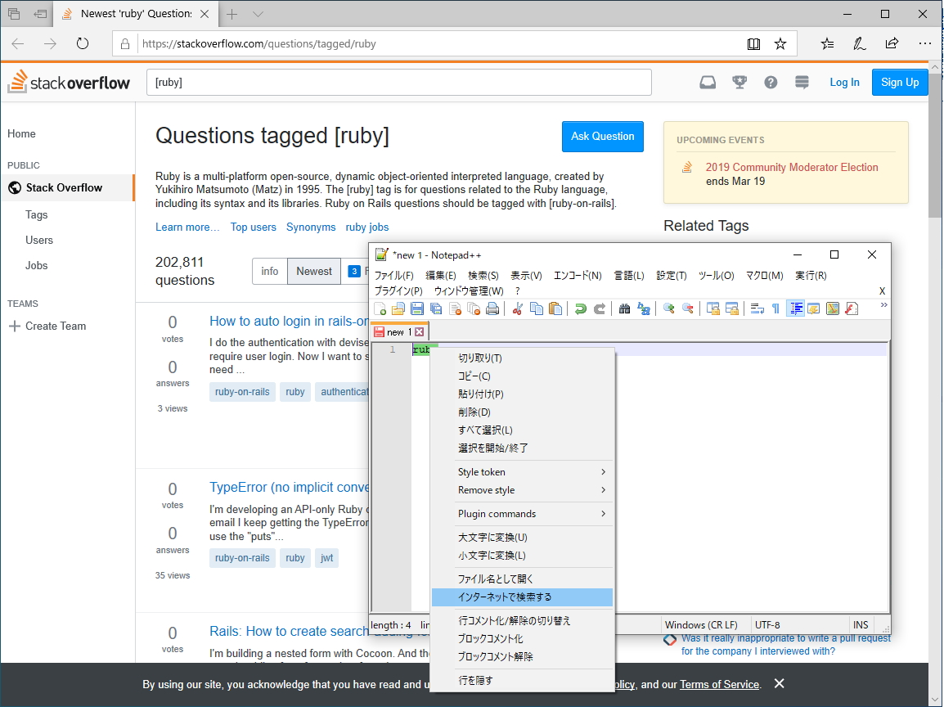The width and height of the screenshot is (944, 707).
Task: Open the 言語(L) menu in Notepad++
Action: (629, 276)
